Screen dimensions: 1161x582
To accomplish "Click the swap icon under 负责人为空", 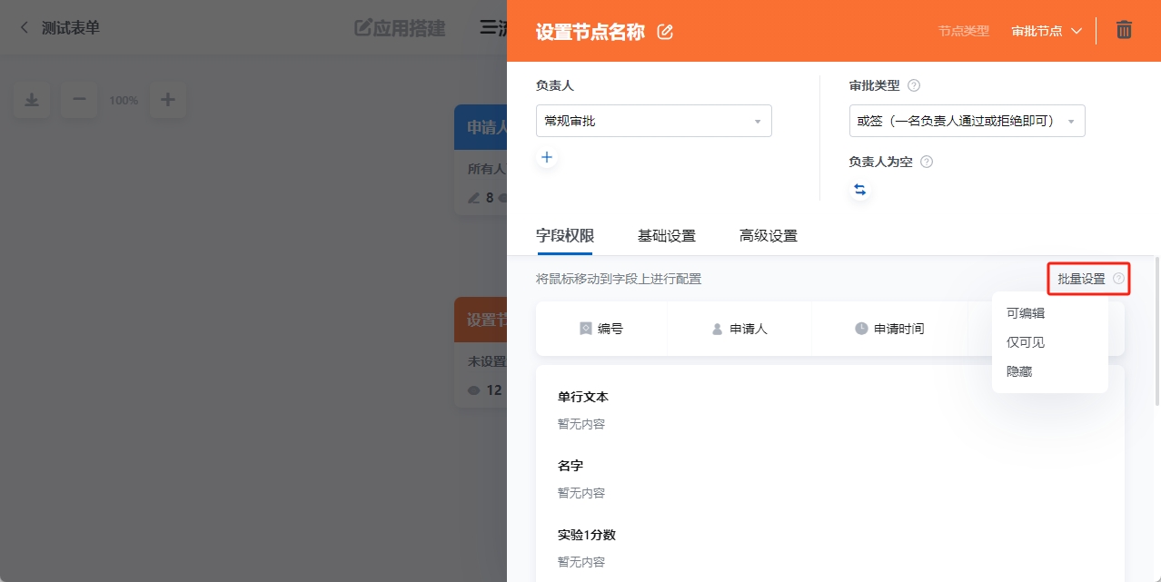I will pyautogui.click(x=859, y=189).
